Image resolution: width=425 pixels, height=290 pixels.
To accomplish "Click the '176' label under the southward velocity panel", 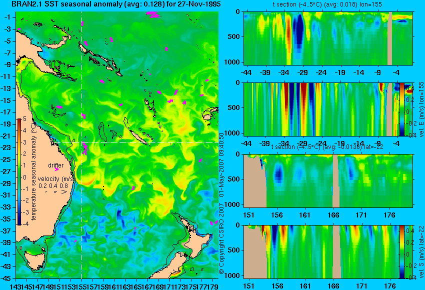I will pos(390,286).
